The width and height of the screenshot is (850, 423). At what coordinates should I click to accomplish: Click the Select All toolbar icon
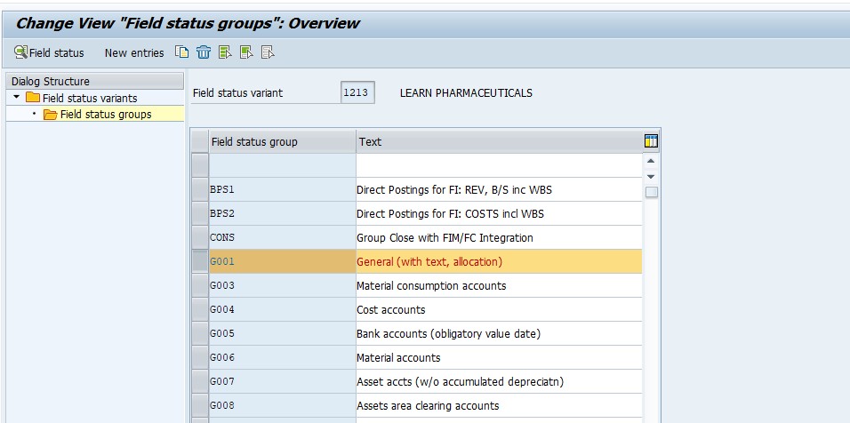pyautogui.click(x=225, y=52)
